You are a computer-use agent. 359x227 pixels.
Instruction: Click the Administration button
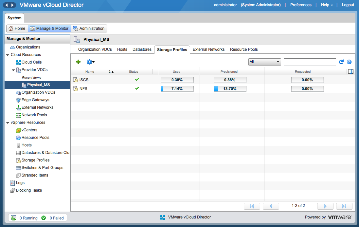pyautogui.click(x=89, y=28)
